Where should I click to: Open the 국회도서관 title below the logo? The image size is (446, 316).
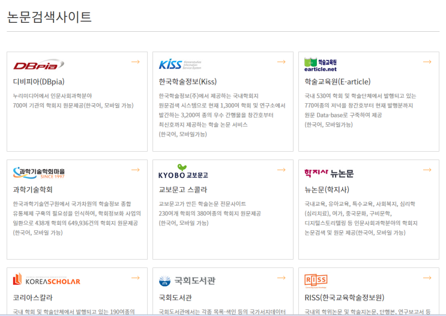tap(175, 298)
